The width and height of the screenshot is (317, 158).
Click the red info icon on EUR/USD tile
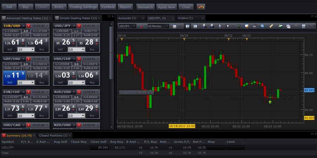(x=28, y=26)
